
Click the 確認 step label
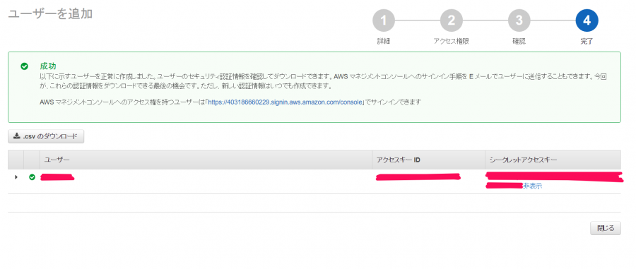point(519,42)
